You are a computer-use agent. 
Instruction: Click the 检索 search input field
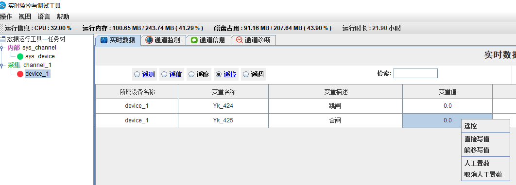pos(415,73)
